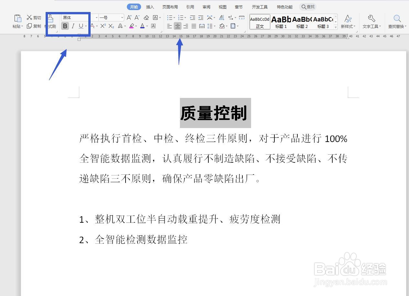Image resolution: width=409 pixels, height=296 pixels.
Task: Switch to the 页面布局 tab
Action: [170, 7]
